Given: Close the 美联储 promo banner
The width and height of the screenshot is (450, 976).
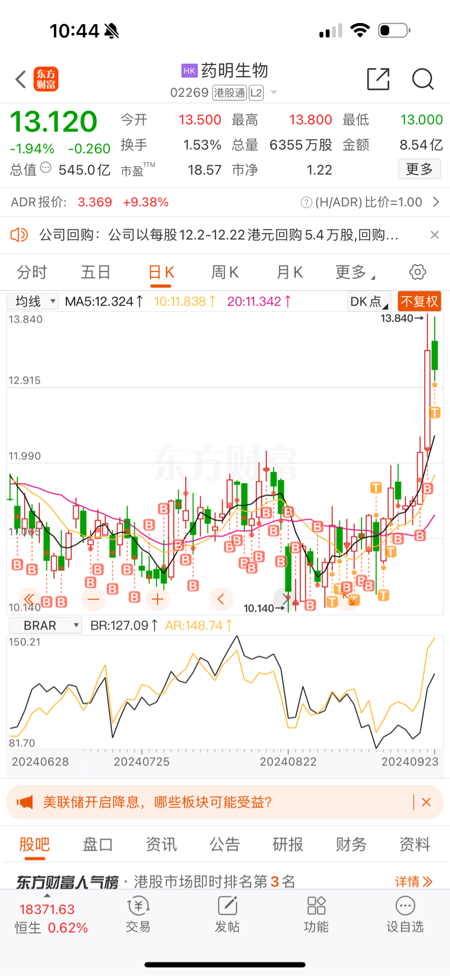Looking at the screenshot, I should point(427,802).
